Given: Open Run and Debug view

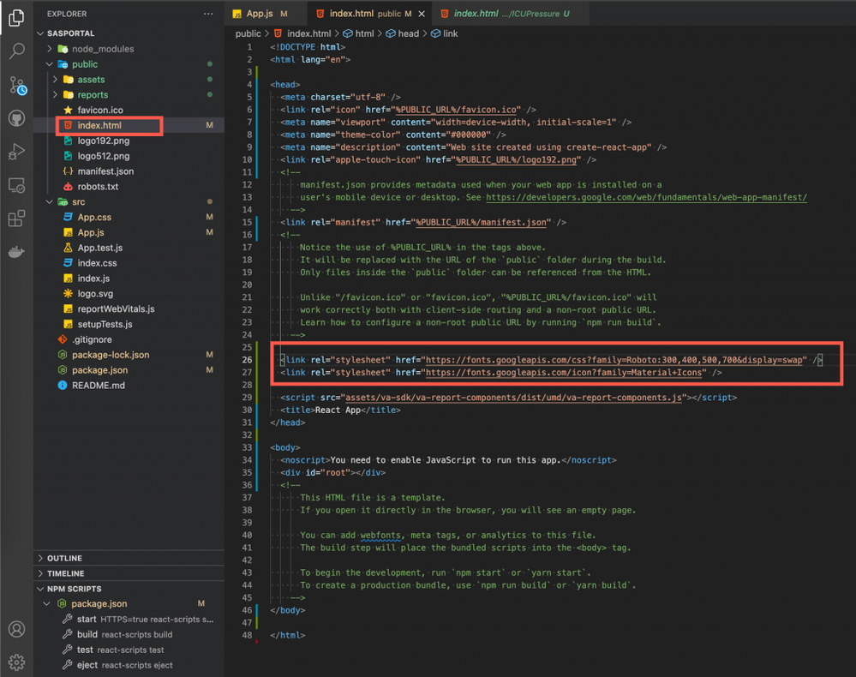Looking at the screenshot, I should (x=16, y=153).
